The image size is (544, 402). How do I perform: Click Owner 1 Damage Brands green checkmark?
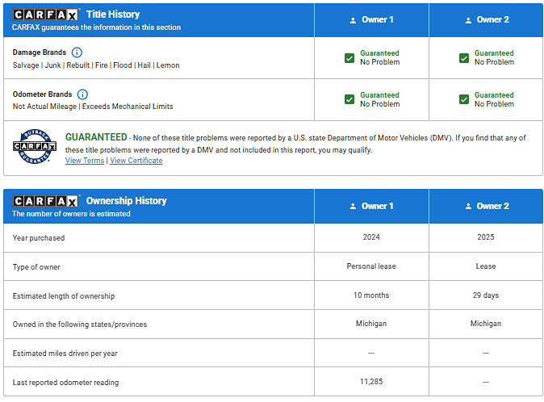point(349,58)
